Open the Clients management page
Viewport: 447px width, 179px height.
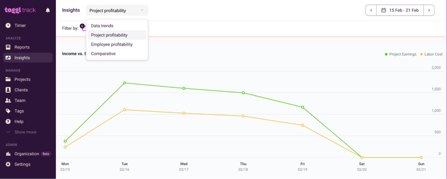pos(22,90)
